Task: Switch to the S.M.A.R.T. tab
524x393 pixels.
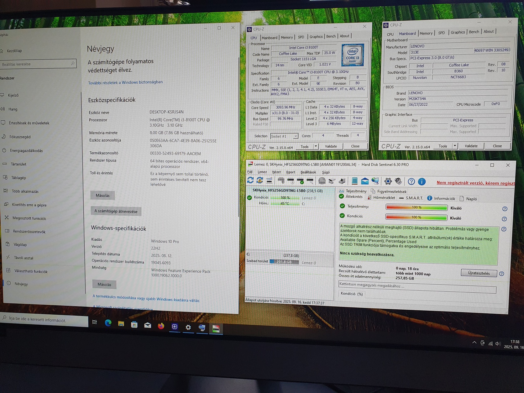Action: pyautogui.click(x=411, y=198)
